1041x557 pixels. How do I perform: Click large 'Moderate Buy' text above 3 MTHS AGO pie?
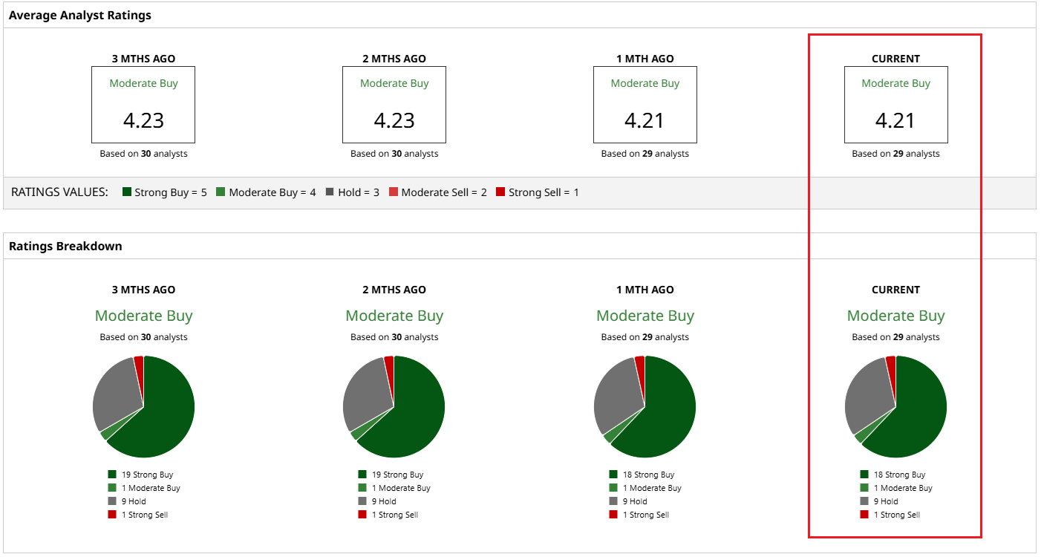click(143, 316)
